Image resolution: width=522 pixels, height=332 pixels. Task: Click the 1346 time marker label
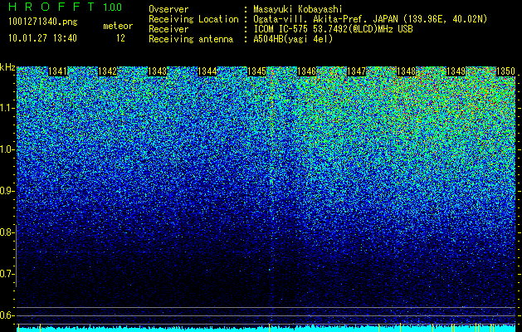306,71
